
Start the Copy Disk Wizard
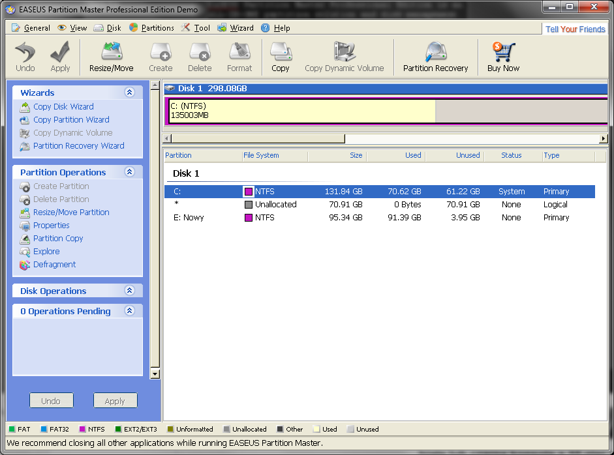(63, 106)
